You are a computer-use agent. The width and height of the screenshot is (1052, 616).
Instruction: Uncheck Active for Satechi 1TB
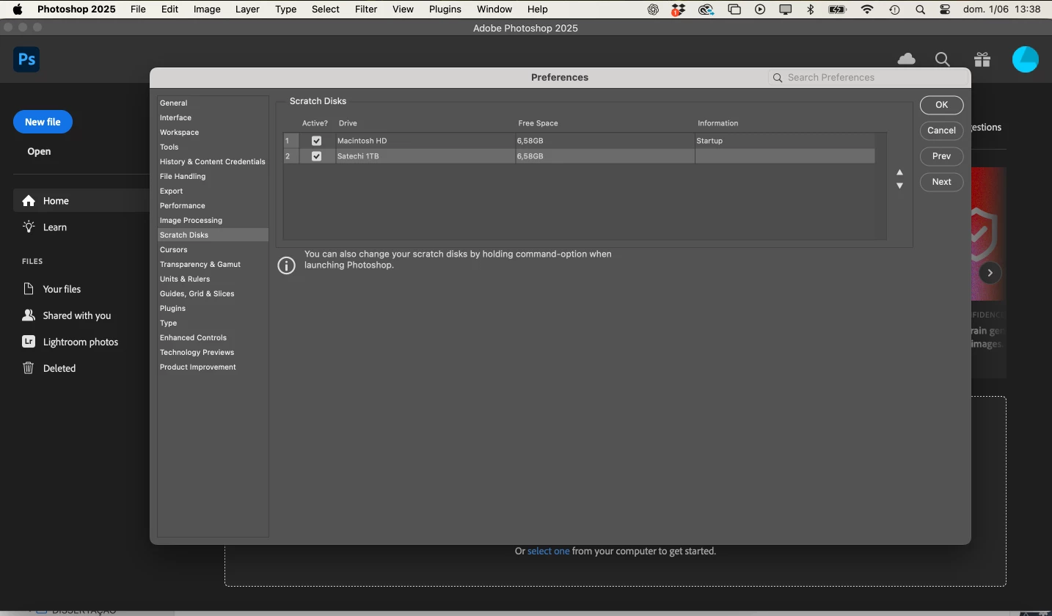click(316, 156)
